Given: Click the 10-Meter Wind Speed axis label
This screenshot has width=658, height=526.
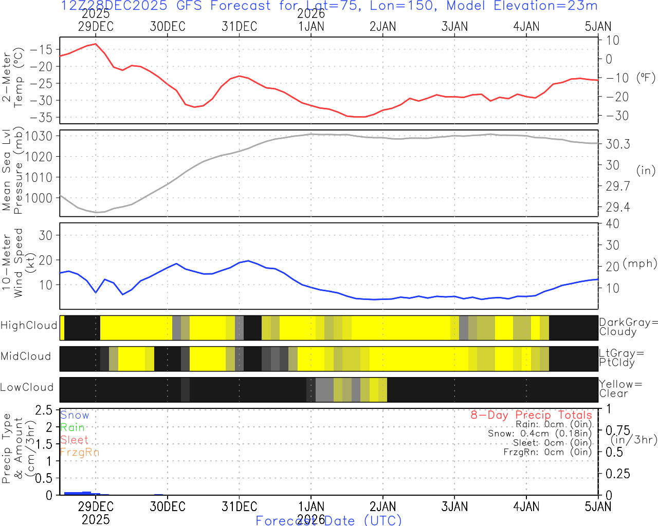Looking at the screenshot, I should click(x=13, y=263).
